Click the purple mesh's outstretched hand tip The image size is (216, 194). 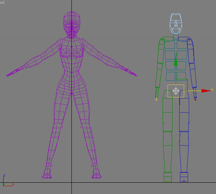(x=8, y=75)
